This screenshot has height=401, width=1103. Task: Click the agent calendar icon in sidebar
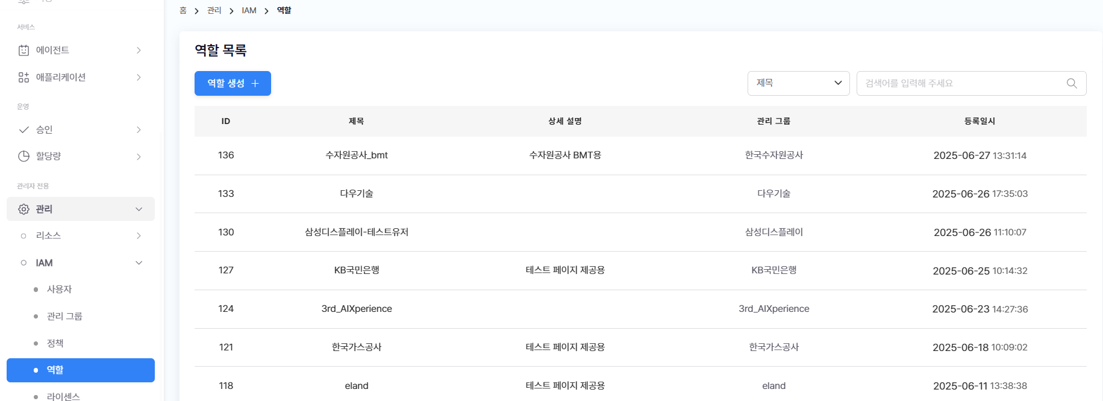tap(23, 51)
